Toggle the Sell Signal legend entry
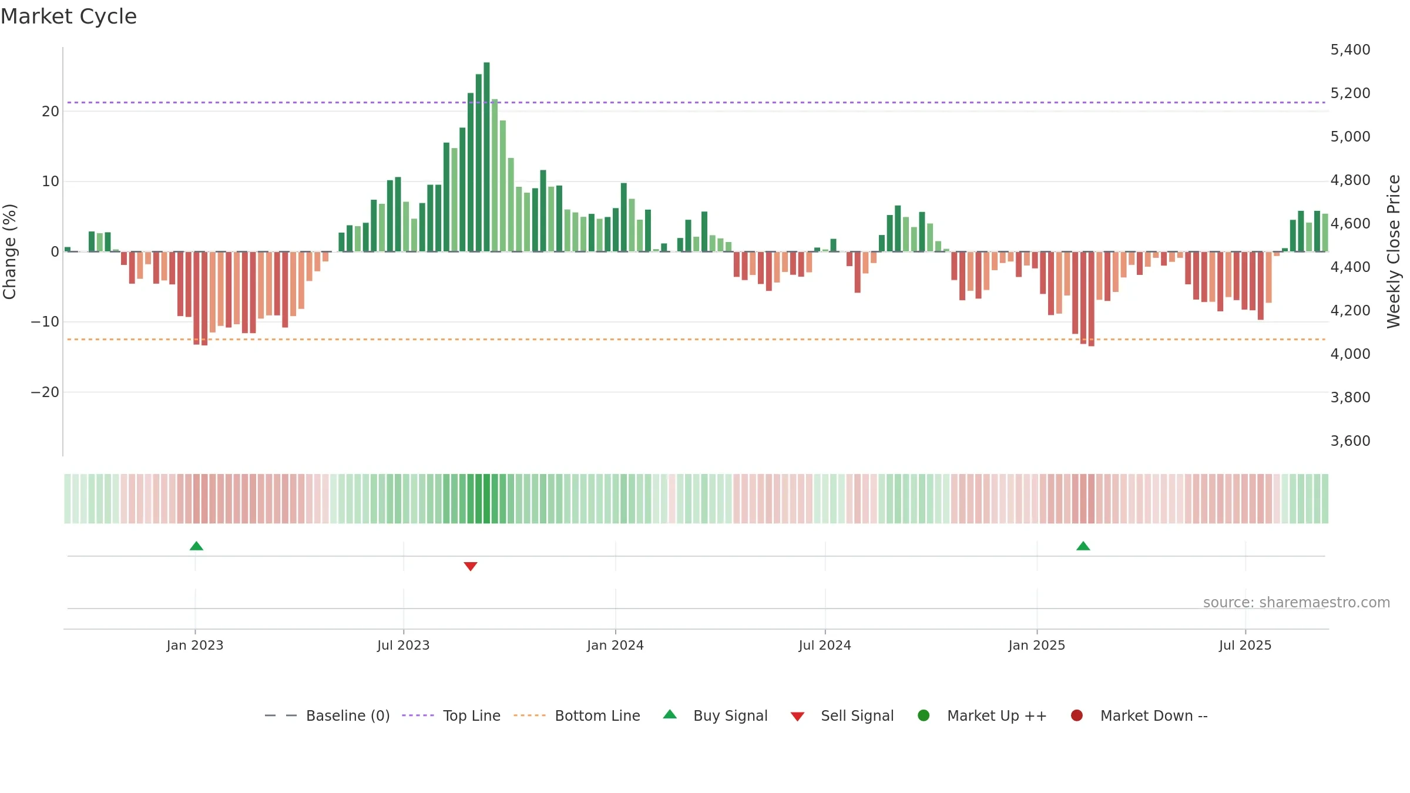The width and height of the screenshot is (1410, 793). [x=842, y=715]
